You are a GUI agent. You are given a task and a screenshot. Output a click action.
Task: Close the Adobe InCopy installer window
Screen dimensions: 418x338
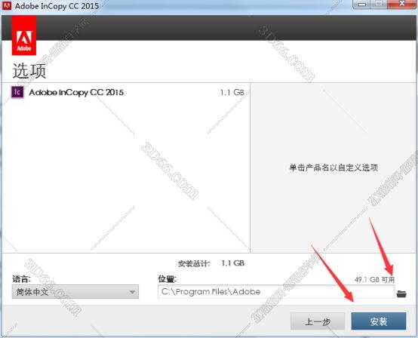tap(402, 4)
